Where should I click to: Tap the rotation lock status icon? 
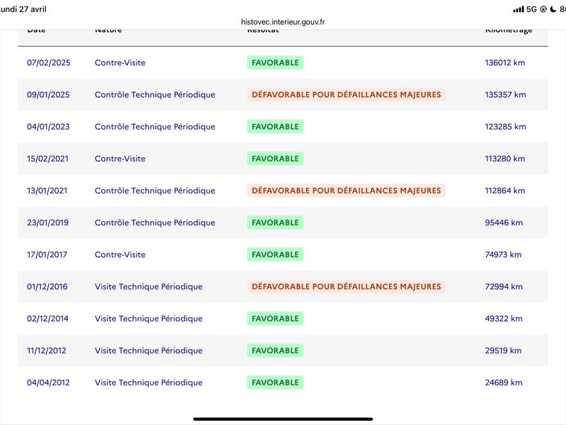click(x=543, y=9)
